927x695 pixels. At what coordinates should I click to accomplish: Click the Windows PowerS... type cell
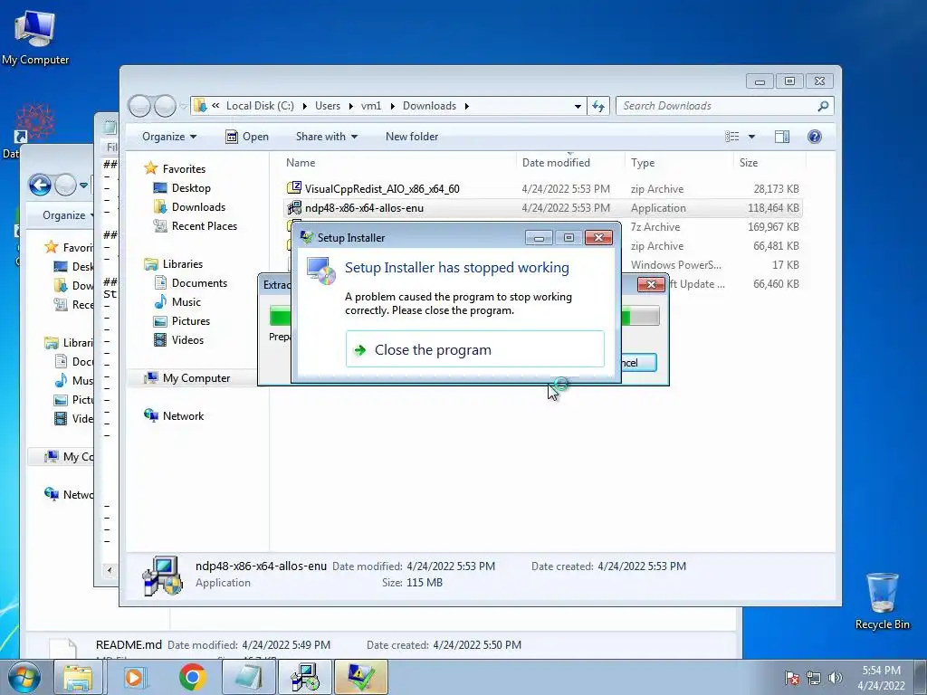coord(675,265)
